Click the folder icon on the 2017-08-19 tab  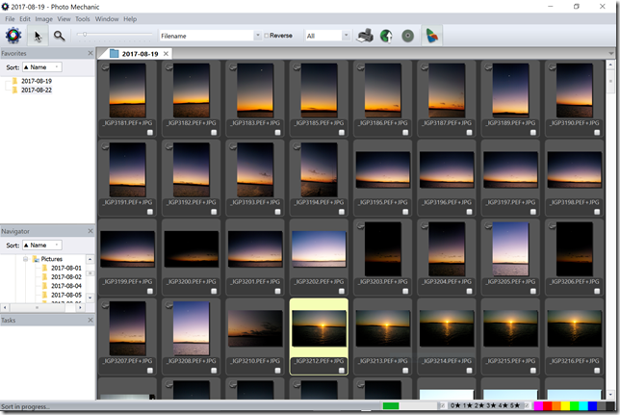click(115, 53)
